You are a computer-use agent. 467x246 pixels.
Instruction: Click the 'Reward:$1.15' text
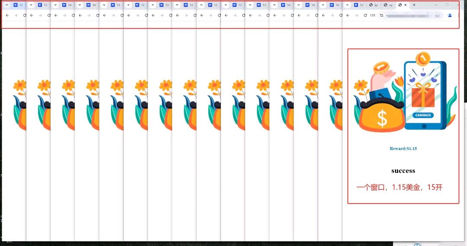[403, 148]
